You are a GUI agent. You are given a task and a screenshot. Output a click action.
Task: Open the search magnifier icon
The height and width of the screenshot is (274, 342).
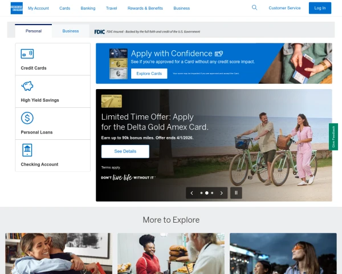(254, 7)
